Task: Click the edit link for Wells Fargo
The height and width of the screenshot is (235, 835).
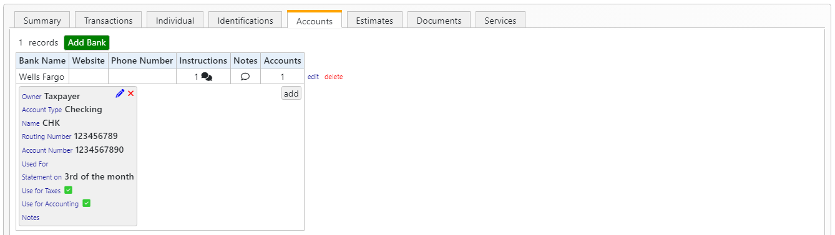Action: point(313,77)
